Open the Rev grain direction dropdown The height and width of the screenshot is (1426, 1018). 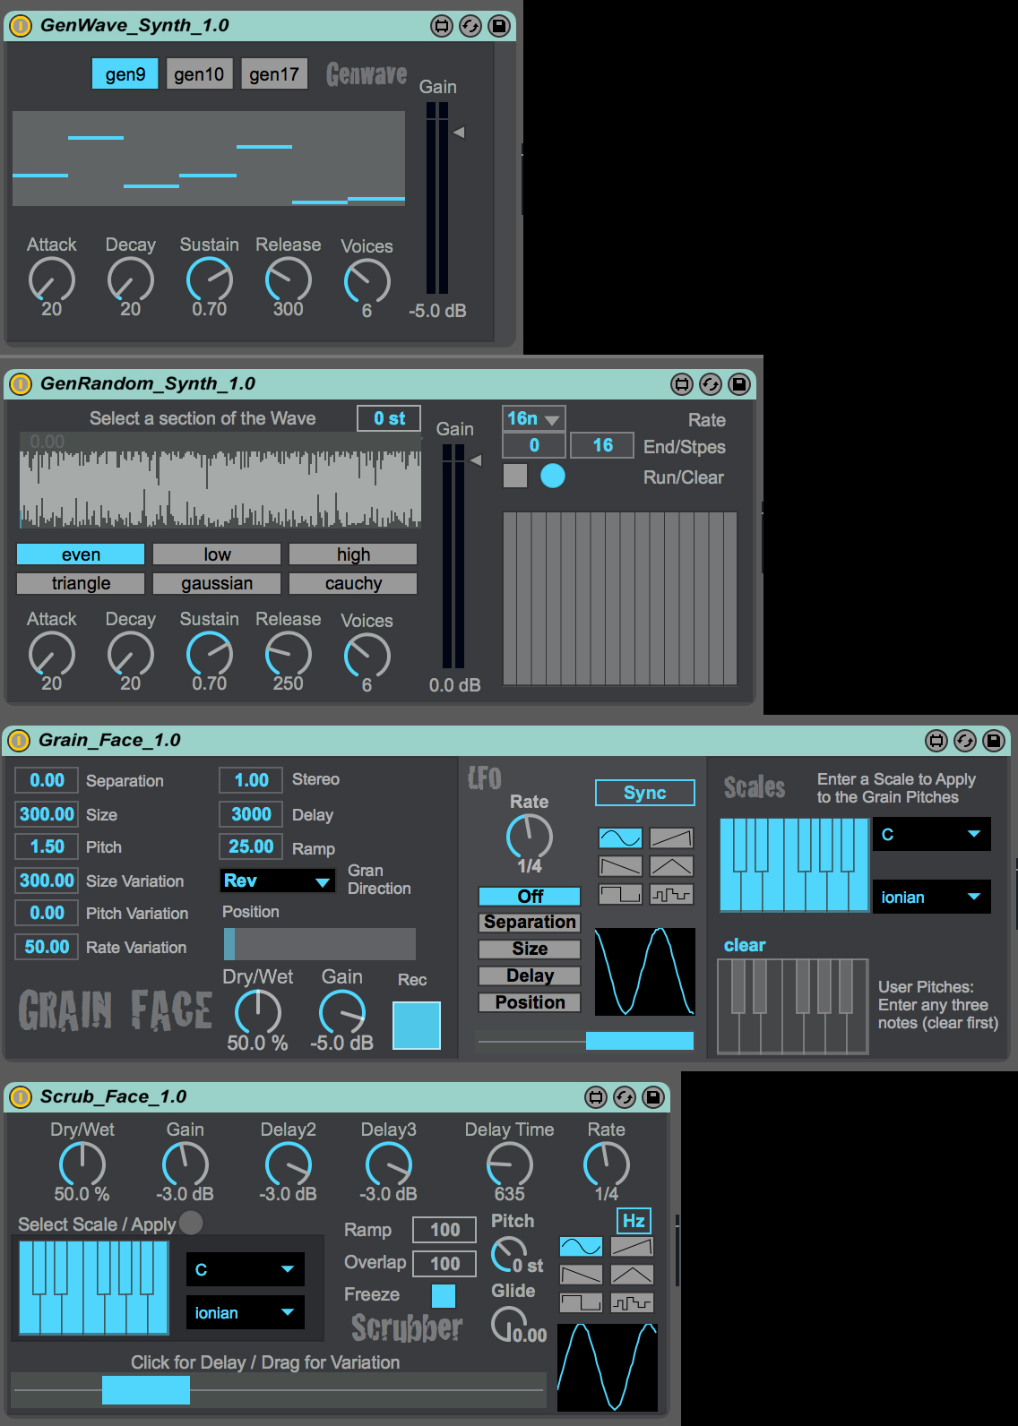click(277, 881)
